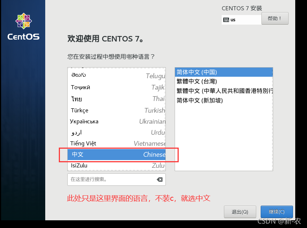Open help with the 帮助! button
Viewport: 307px width, 228px height.
[275, 18]
